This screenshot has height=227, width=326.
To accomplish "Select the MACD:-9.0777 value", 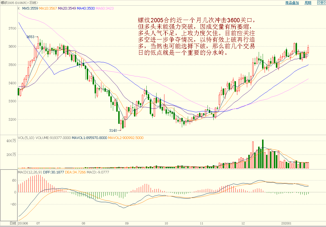I will [98, 172].
